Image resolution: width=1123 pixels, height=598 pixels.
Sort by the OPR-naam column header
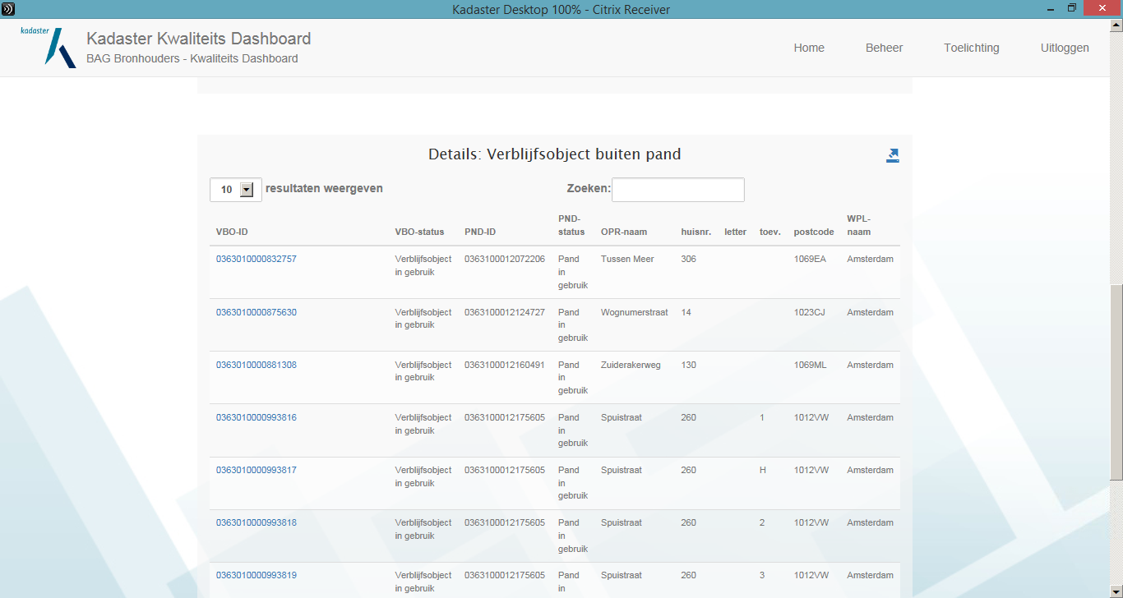coord(624,232)
